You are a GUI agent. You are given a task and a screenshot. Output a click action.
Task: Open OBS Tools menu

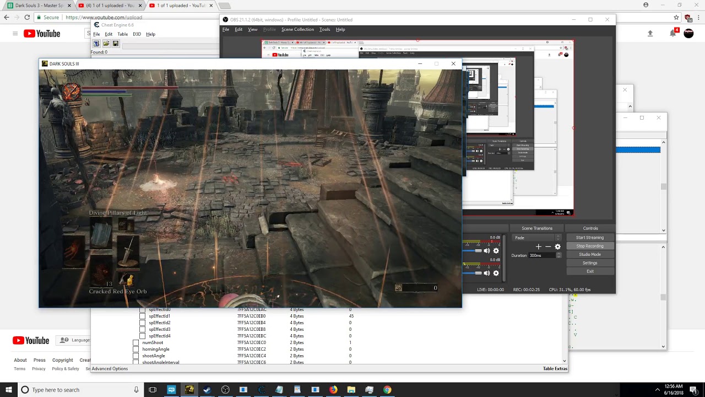point(325,30)
